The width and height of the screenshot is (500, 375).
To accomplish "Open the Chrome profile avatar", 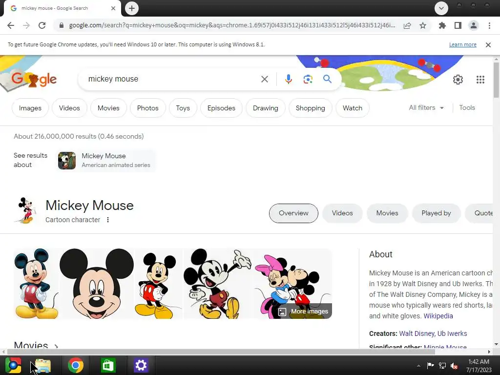I will coord(474,25).
